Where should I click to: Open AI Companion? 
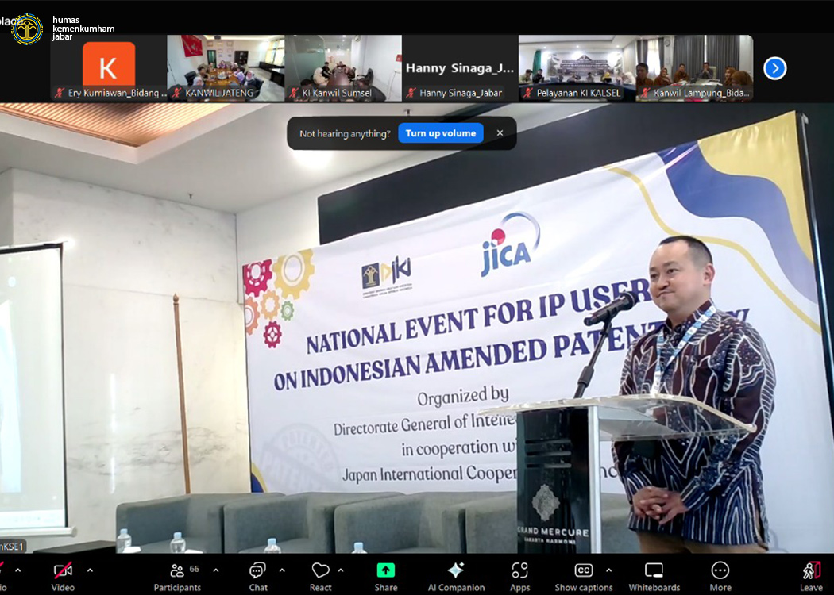click(x=456, y=574)
